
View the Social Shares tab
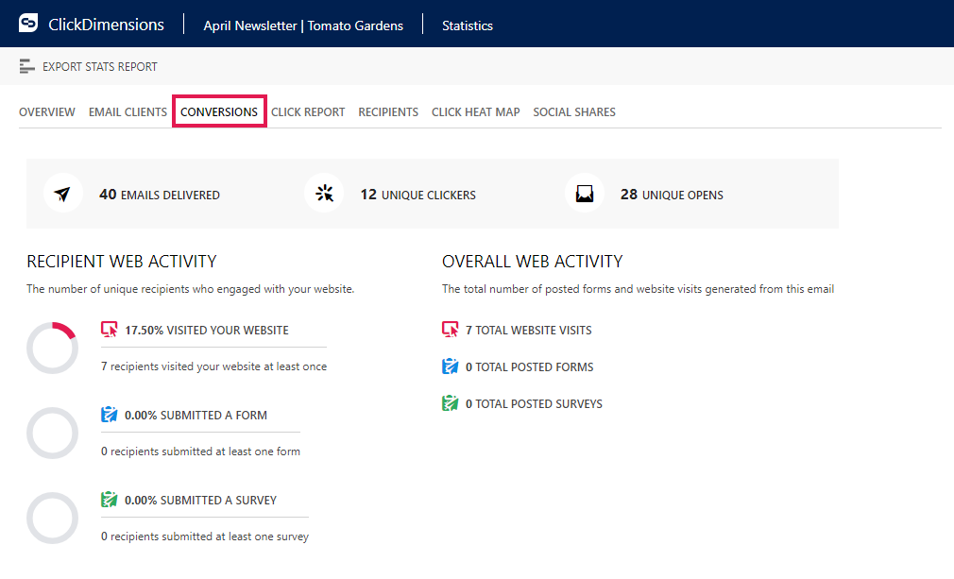[x=574, y=111]
